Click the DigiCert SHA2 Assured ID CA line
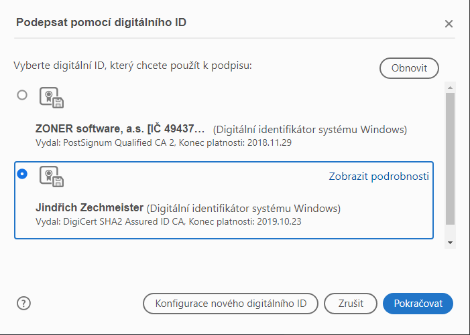This screenshot has width=470, height=335. pyautogui.click(x=168, y=221)
